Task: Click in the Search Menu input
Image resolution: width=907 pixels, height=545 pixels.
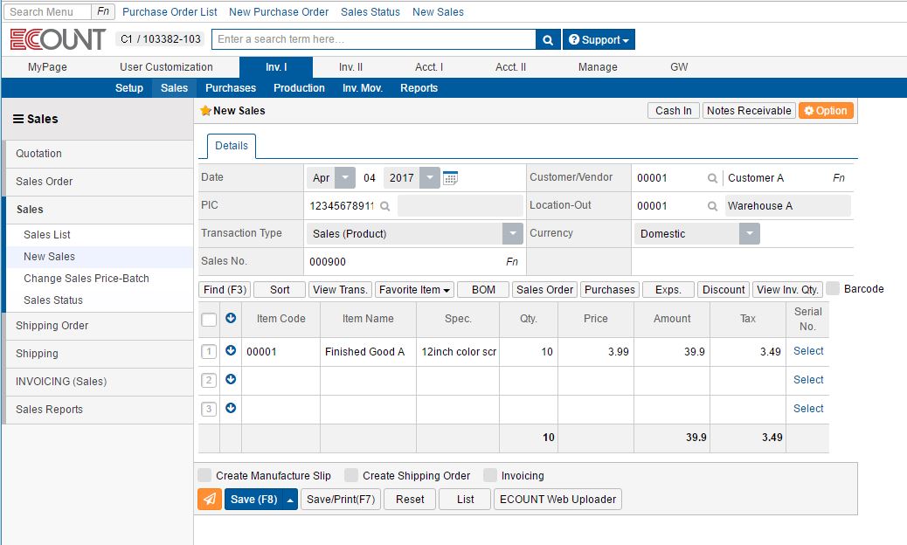Action: (x=47, y=11)
